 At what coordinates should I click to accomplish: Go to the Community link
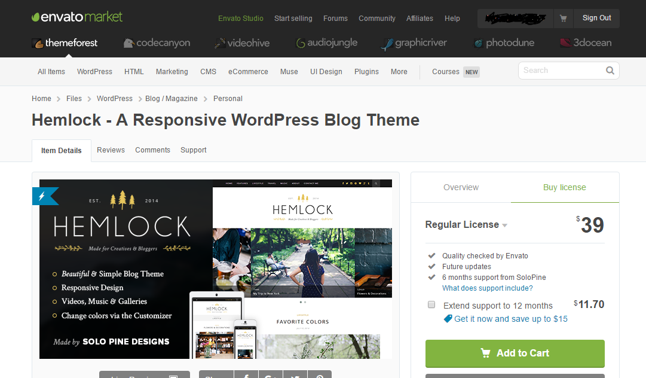pos(377,19)
